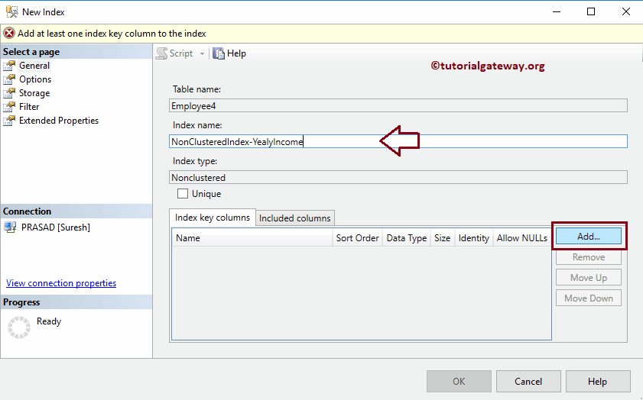Click the Allow NULLs column header

522,238
